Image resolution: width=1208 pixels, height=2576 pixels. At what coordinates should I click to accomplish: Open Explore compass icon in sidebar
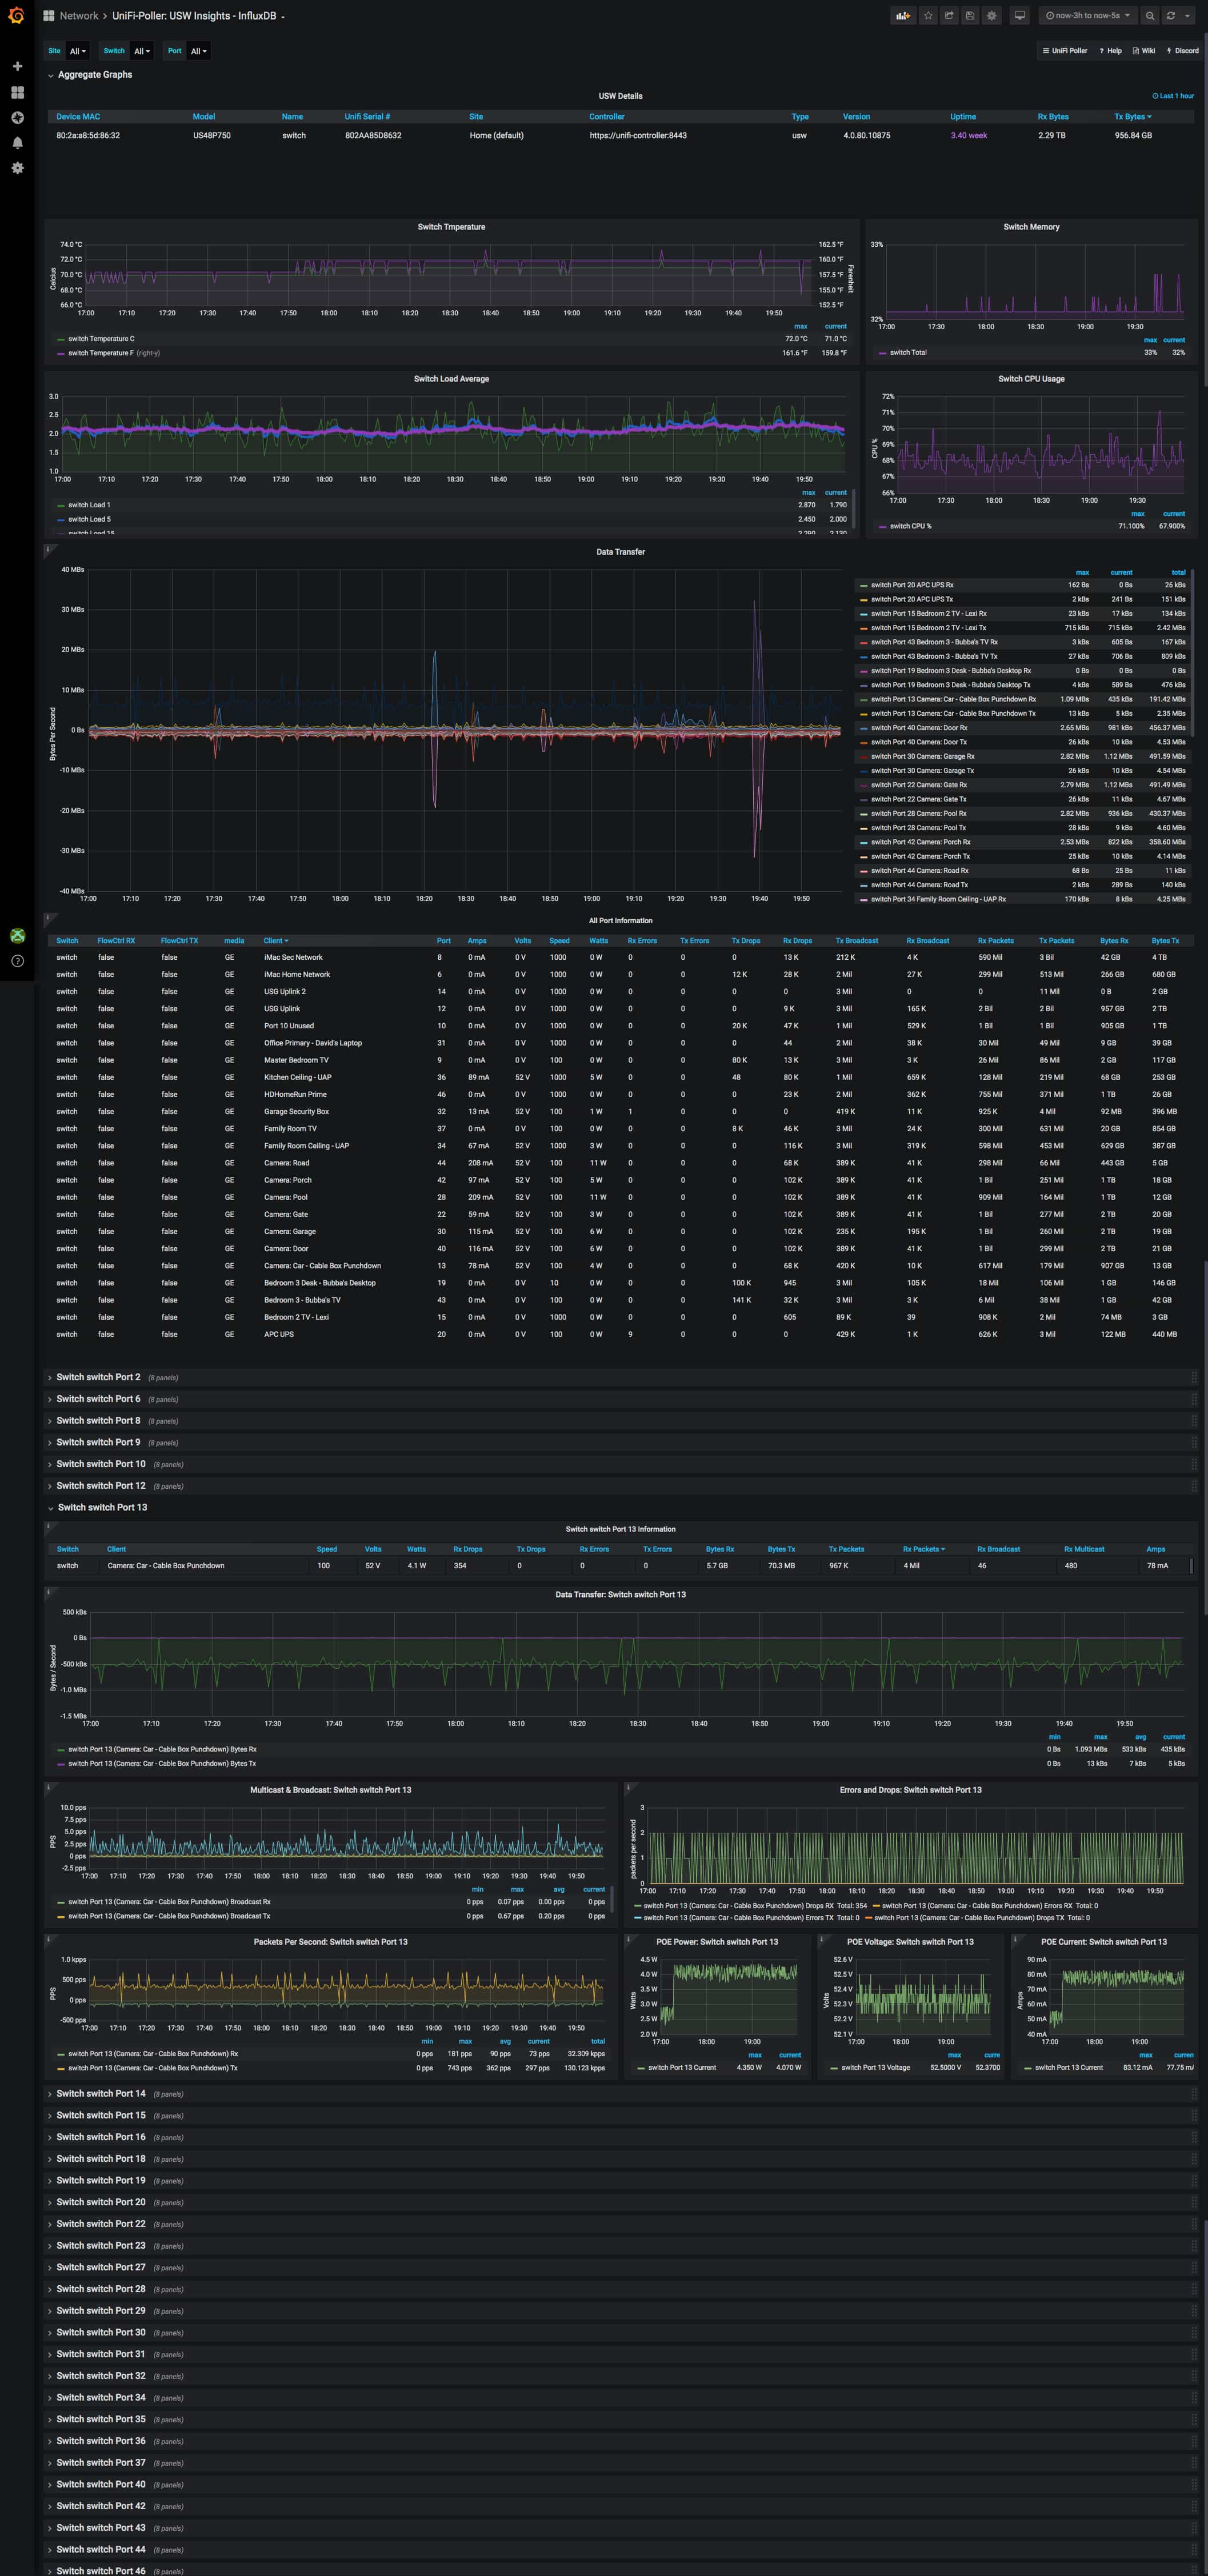pos(17,118)
